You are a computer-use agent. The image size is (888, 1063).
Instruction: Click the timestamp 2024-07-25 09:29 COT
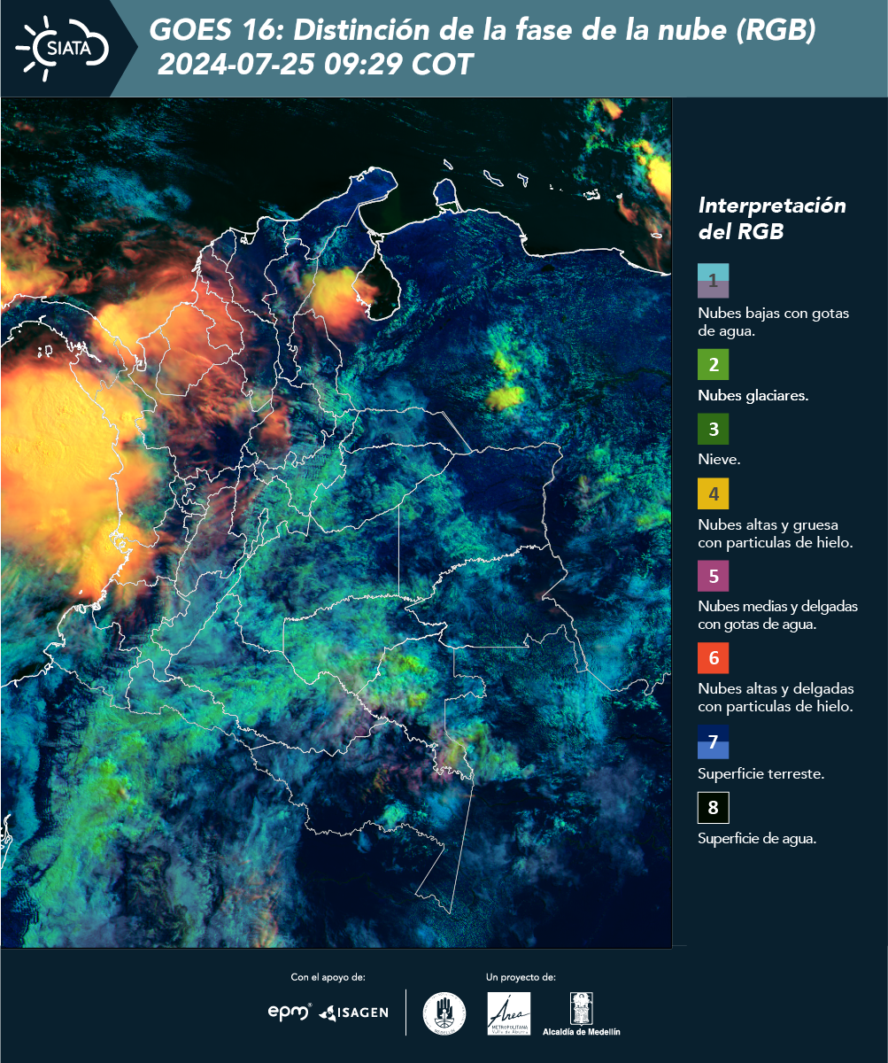tap(317, 65)
